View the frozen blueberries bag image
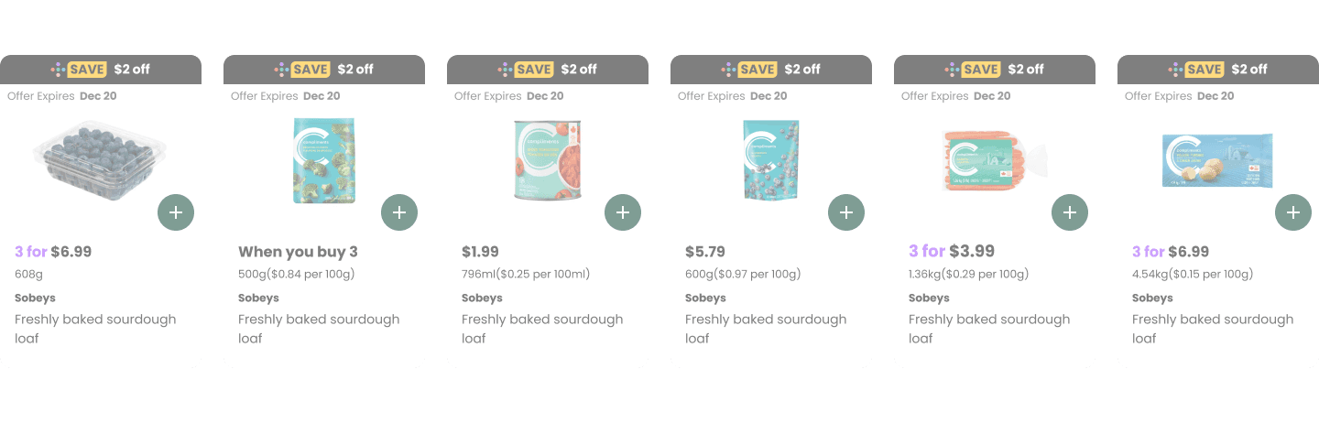1319x423 pixels. click(770, 160)
